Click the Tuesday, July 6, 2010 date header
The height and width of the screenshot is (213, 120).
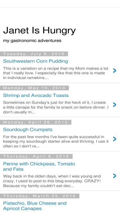tap(34, 54)
